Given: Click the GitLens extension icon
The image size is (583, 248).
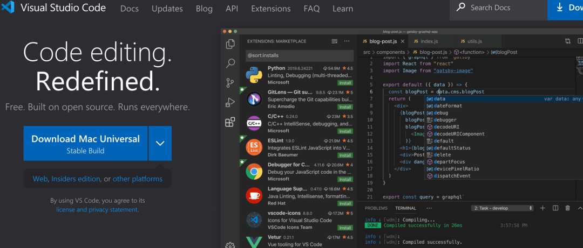Looking at the screenshot, I should coord(254,99).
